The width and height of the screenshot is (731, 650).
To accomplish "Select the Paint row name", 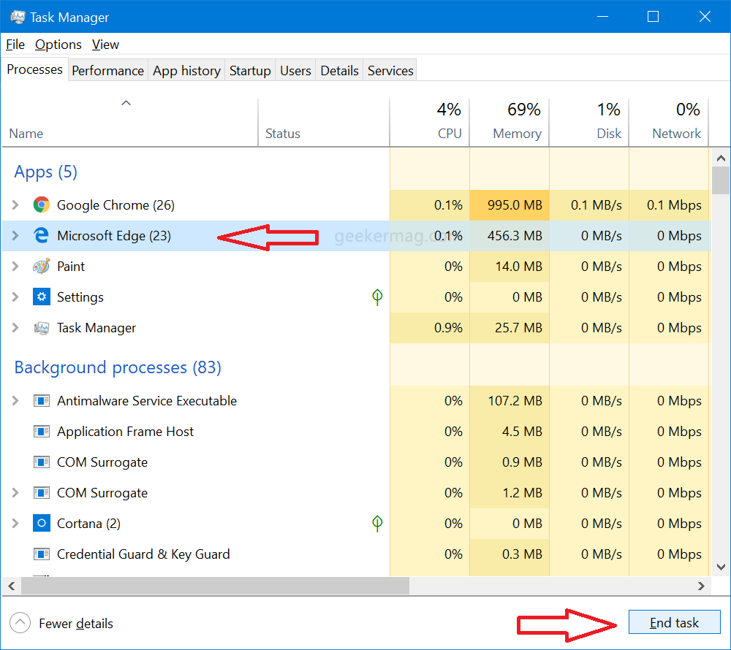I will coord(71,267).
